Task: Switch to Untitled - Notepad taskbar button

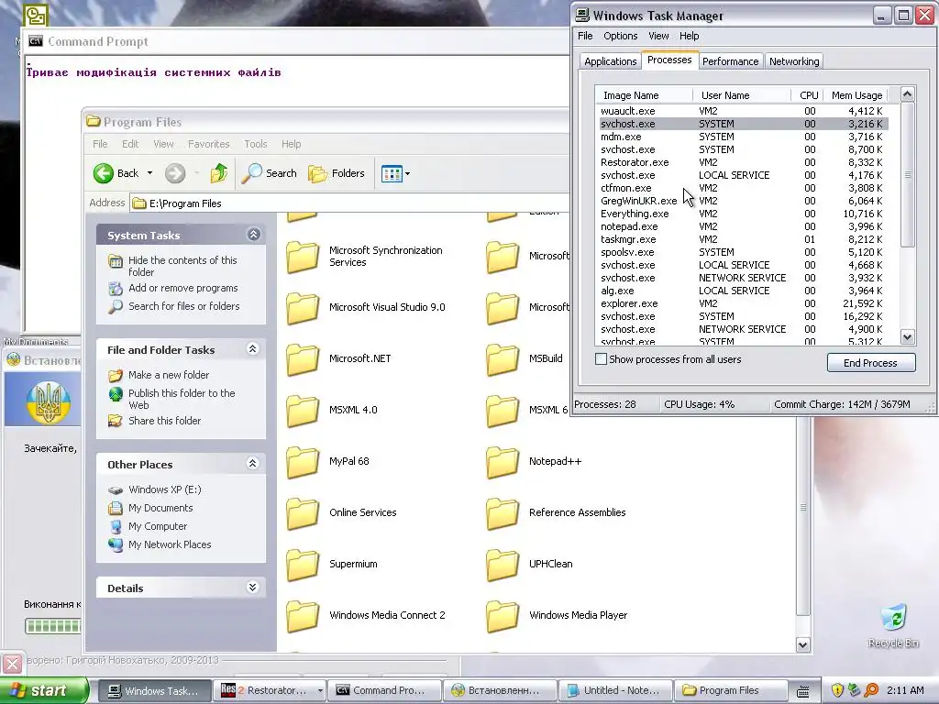Action: 613,691
